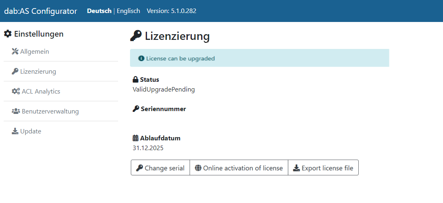Open the ACL Analytics section

coord(41,92)
